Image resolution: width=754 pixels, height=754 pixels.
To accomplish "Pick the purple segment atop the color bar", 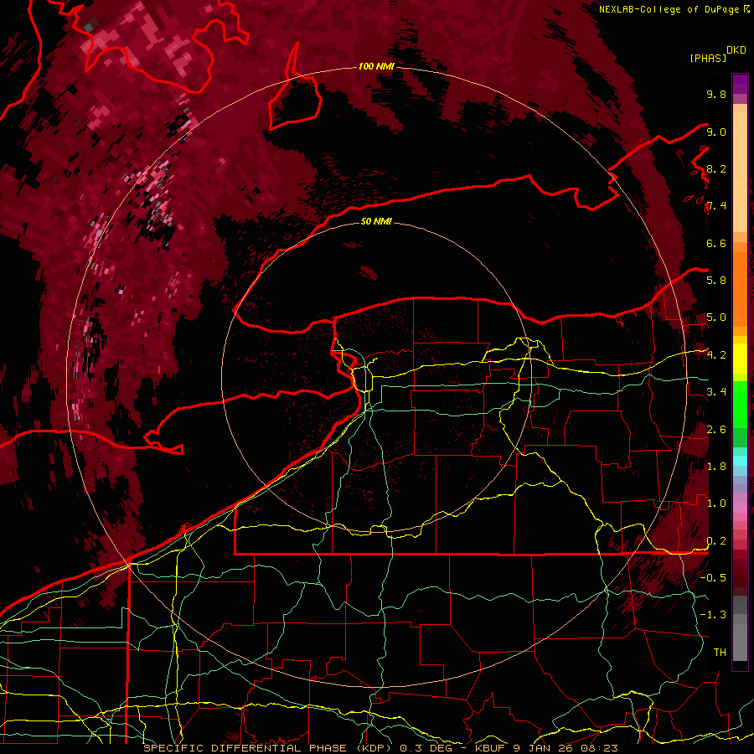I will coord(740,84).
